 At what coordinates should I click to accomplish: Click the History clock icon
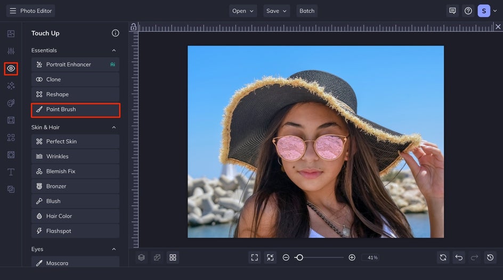pos(491,258)
